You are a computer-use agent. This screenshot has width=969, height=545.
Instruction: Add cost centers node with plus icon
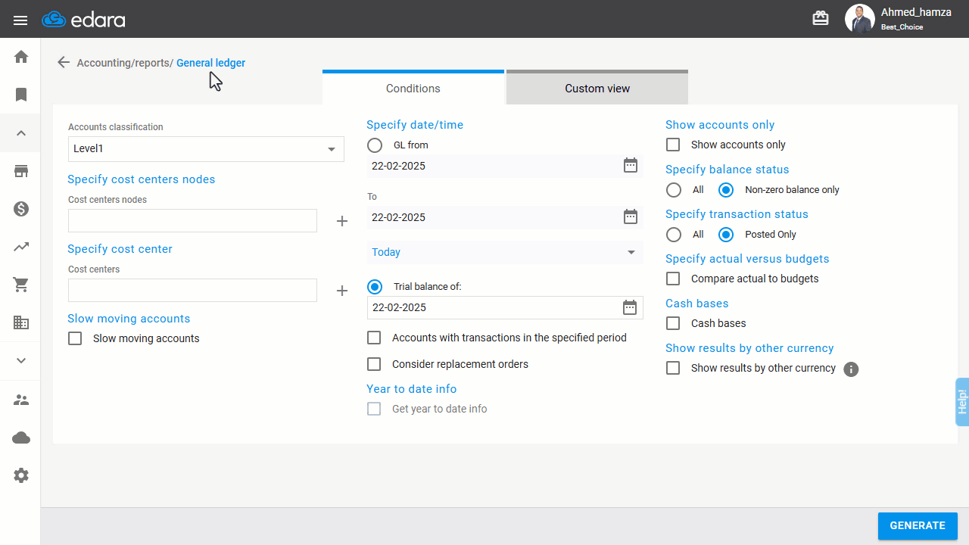342,221
